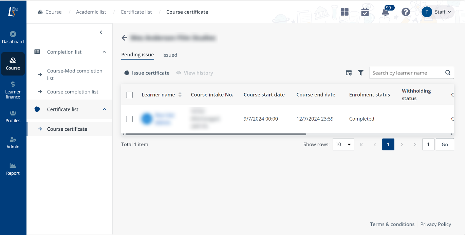Sort by Learner name column arrows
465x235 pixels.
180,95
